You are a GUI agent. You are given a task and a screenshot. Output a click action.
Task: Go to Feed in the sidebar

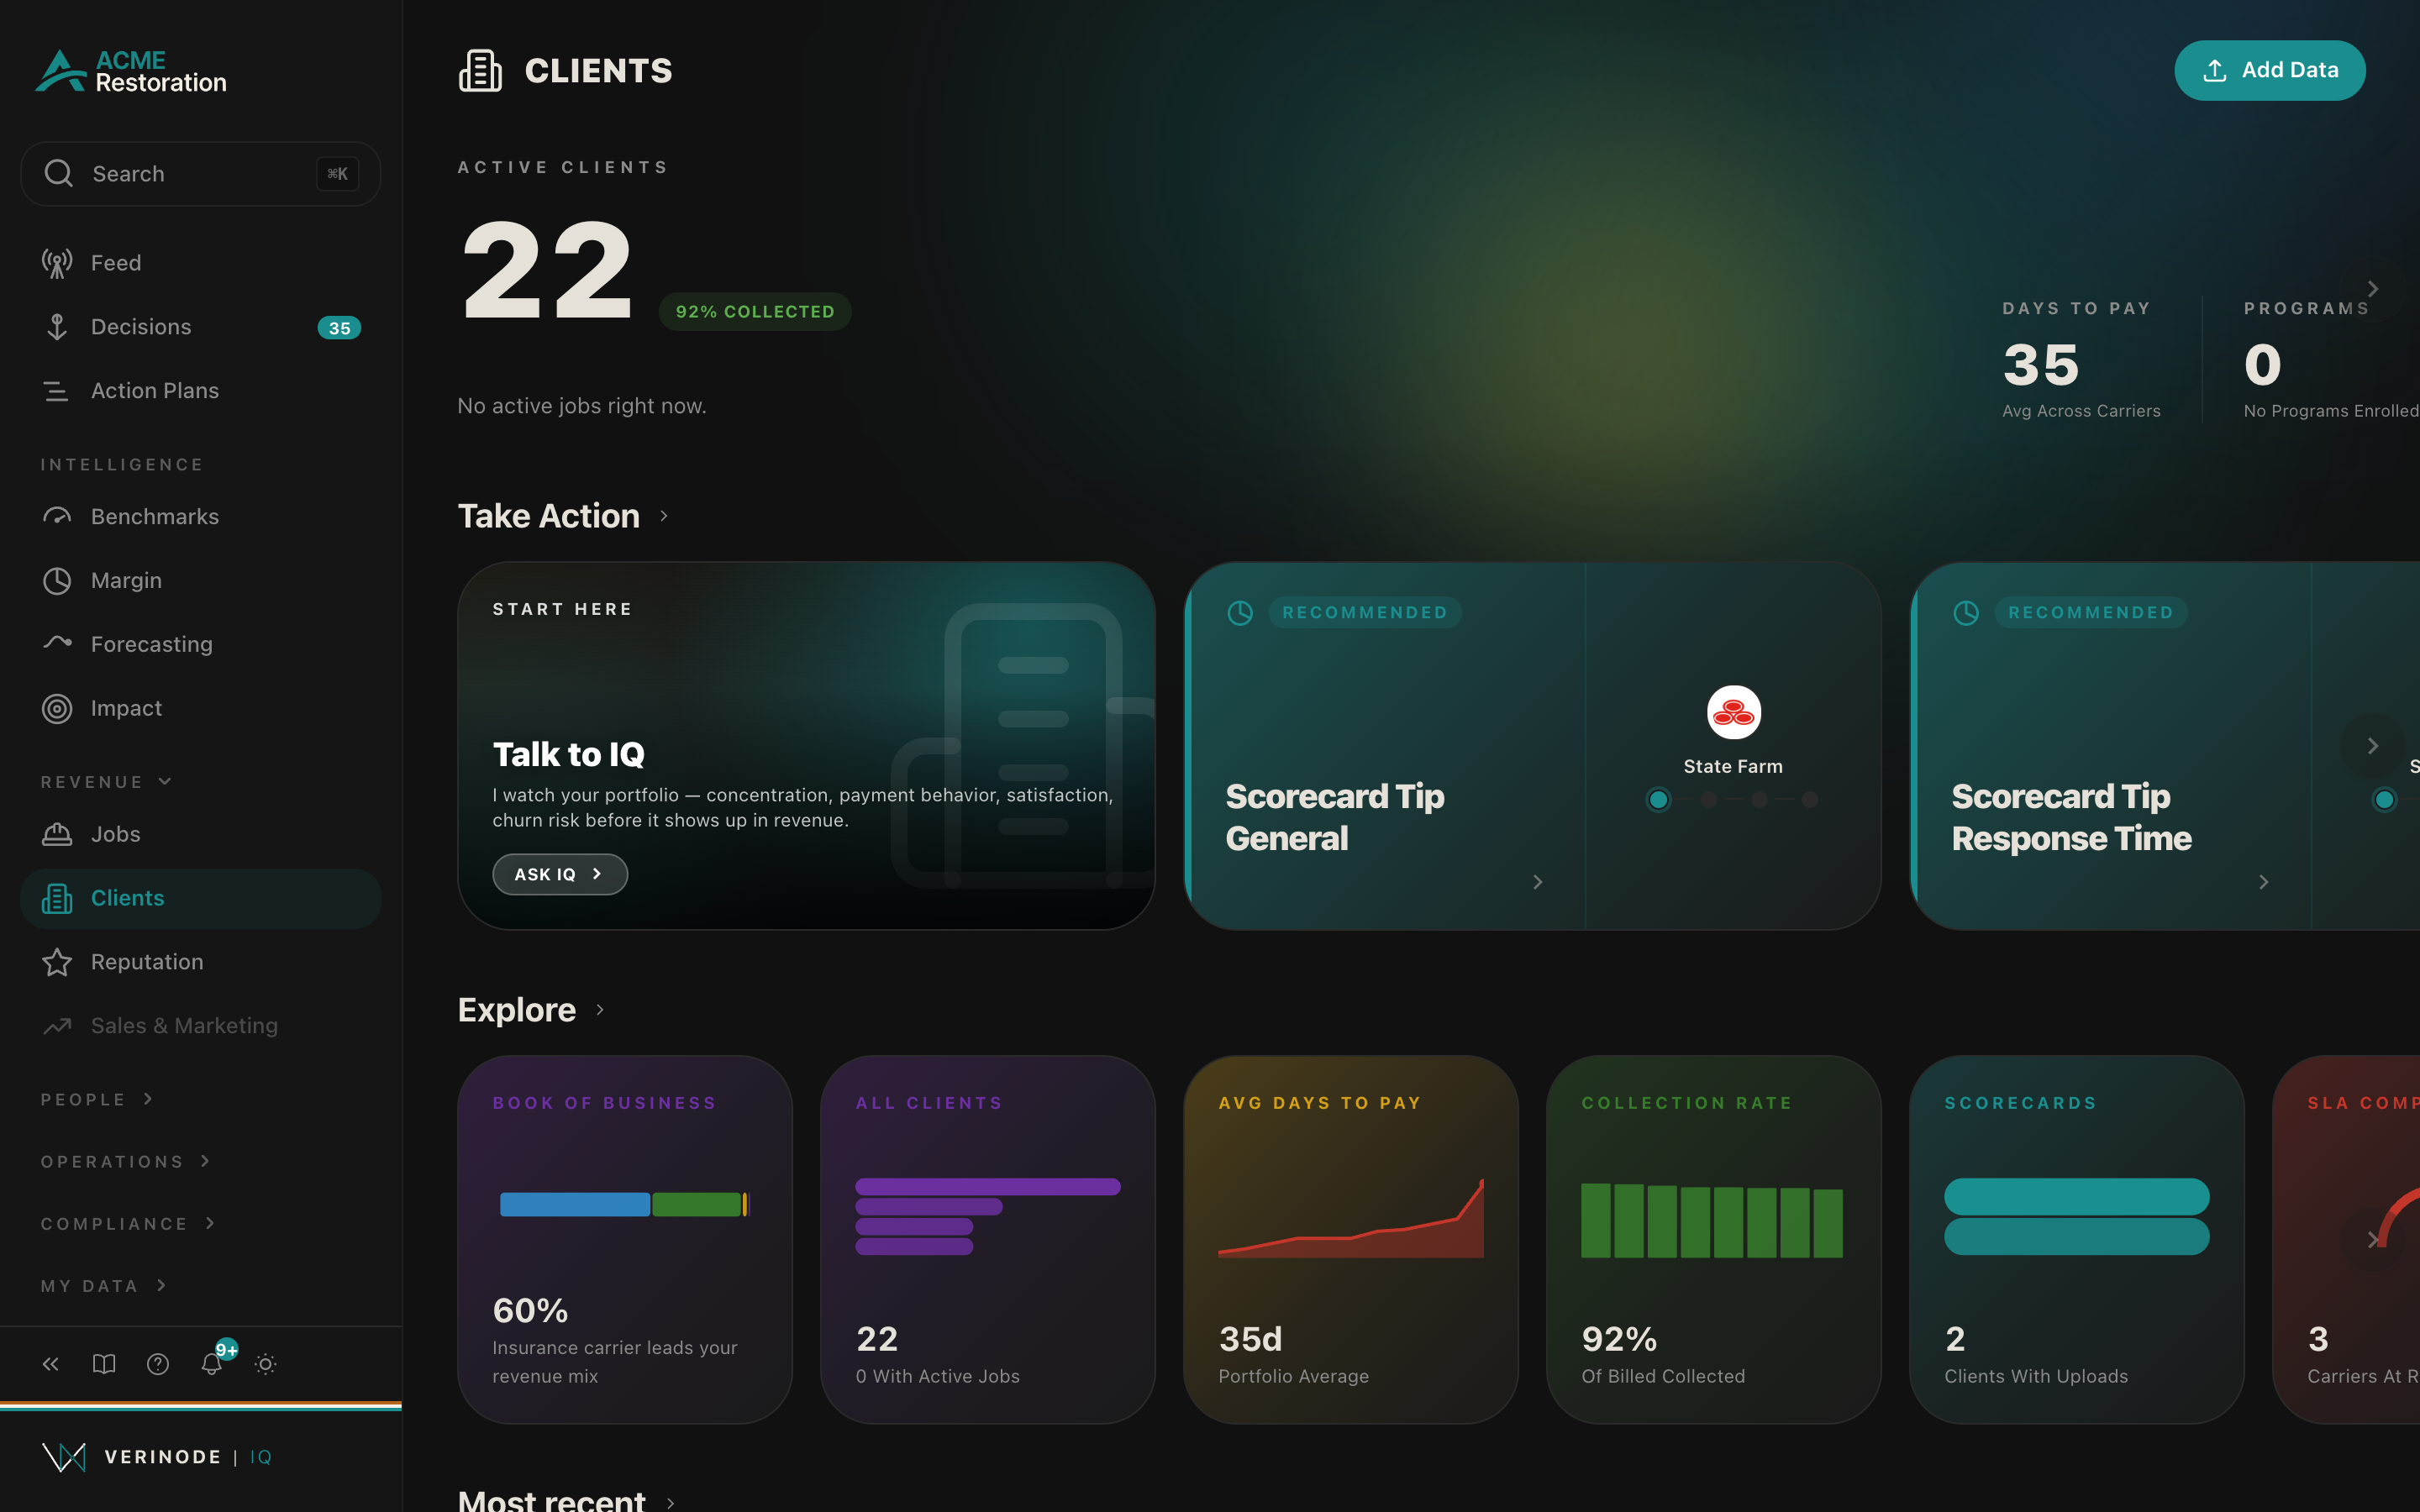pos(200,263)
